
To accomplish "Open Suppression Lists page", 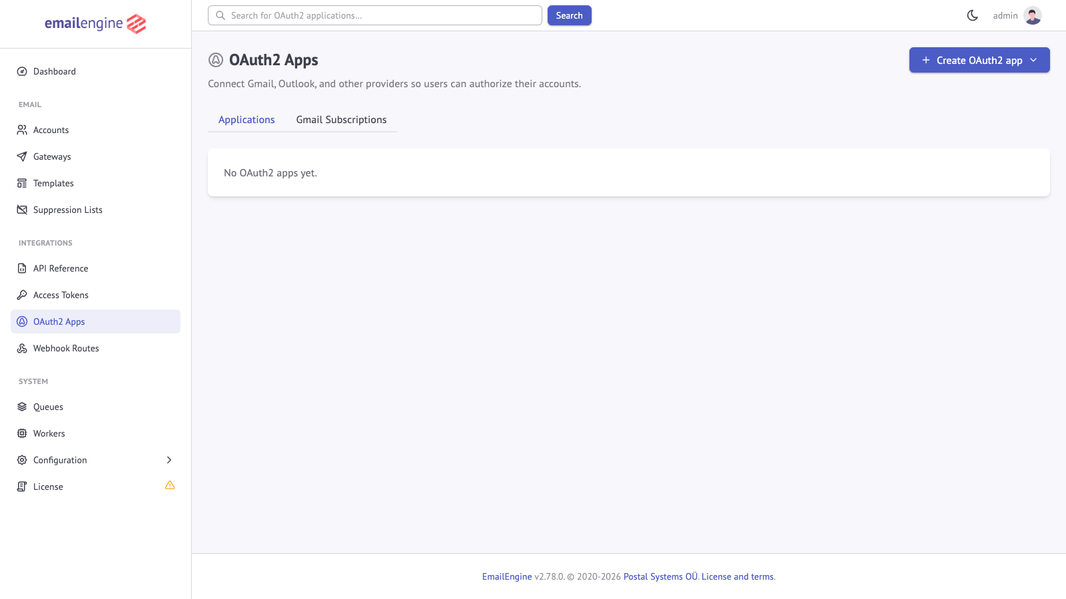I will click(x=95, y=210).
